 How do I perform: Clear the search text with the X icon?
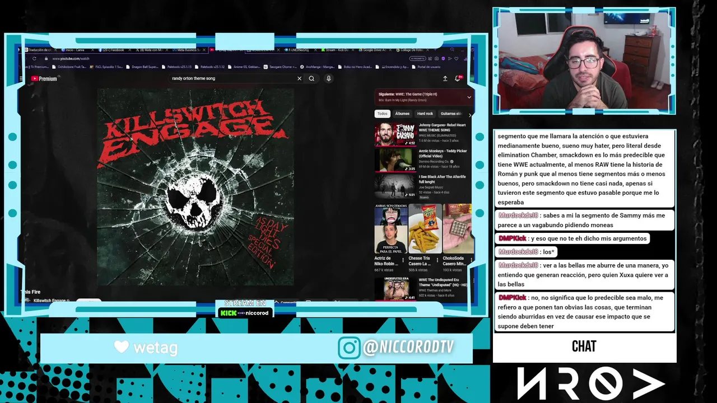tap(299, 78)
